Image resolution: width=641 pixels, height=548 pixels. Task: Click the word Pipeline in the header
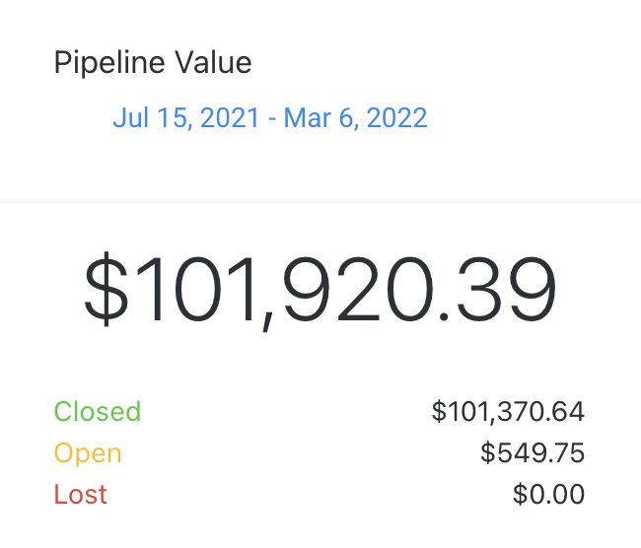click(x=109, y=63)
